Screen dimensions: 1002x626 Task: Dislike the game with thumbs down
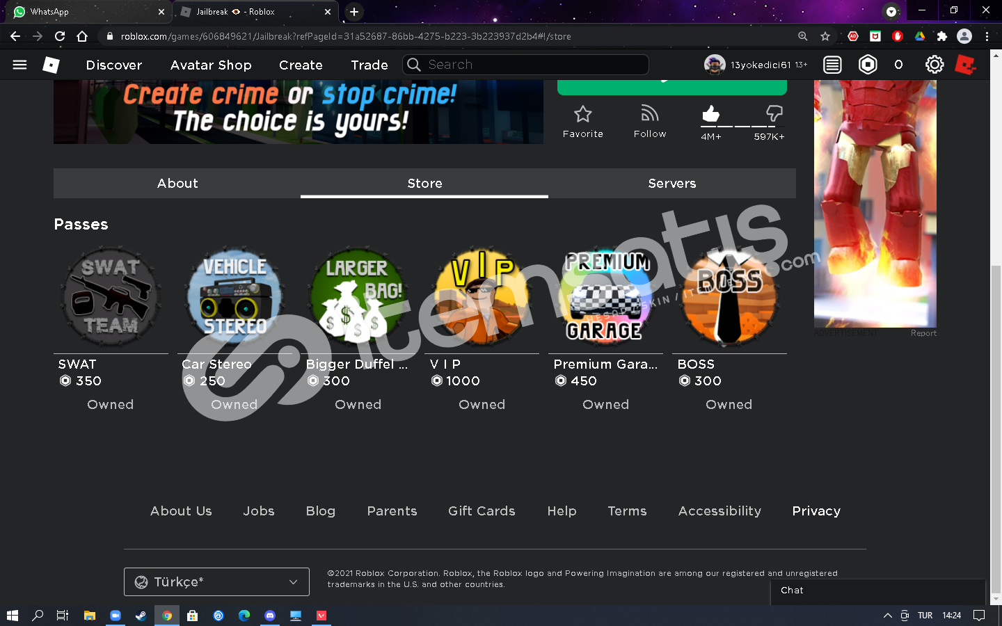coord(774,113)
